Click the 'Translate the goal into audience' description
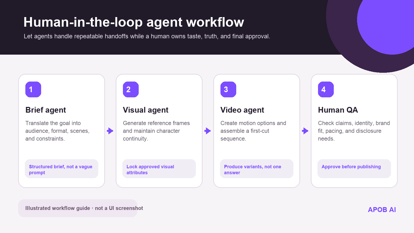Viewport: 414px width, 233px height. tap(57, 131)
